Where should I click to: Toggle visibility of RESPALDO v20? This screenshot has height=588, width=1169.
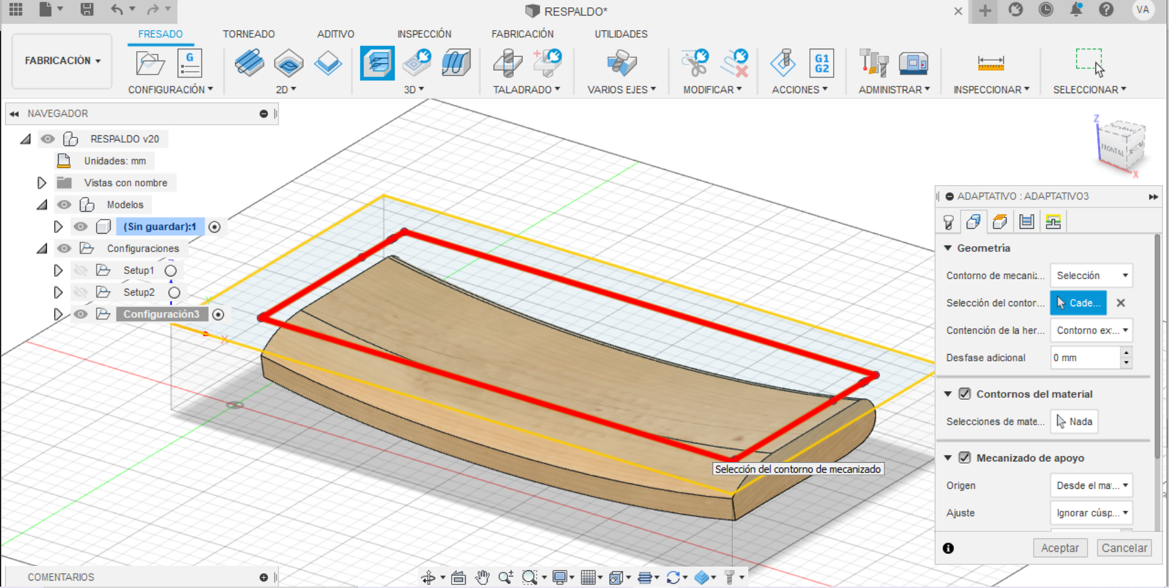pos(47,139)
